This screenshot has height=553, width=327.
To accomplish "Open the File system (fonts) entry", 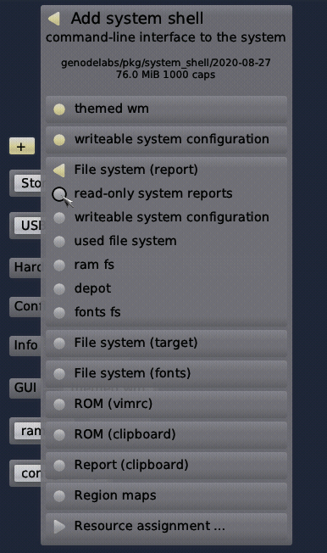I will (x=166, y=373).
